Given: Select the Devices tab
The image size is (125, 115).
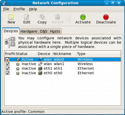Looking at the screenshot, I should (x=11, y=31).
